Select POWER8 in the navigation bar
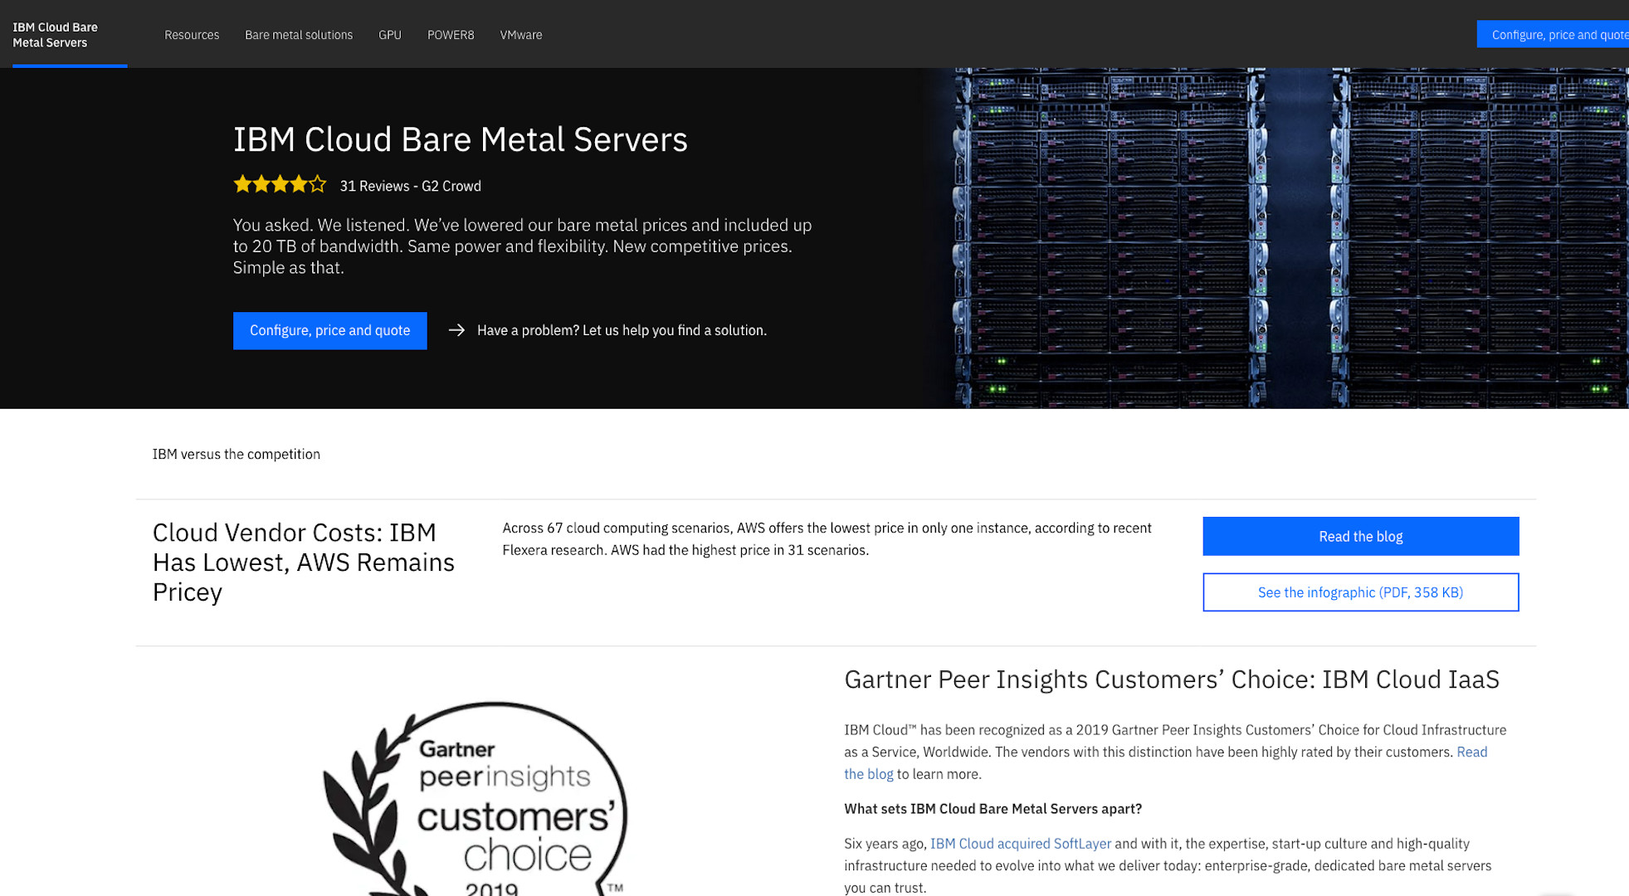1629x896 pixels. (x=450, y=35)
